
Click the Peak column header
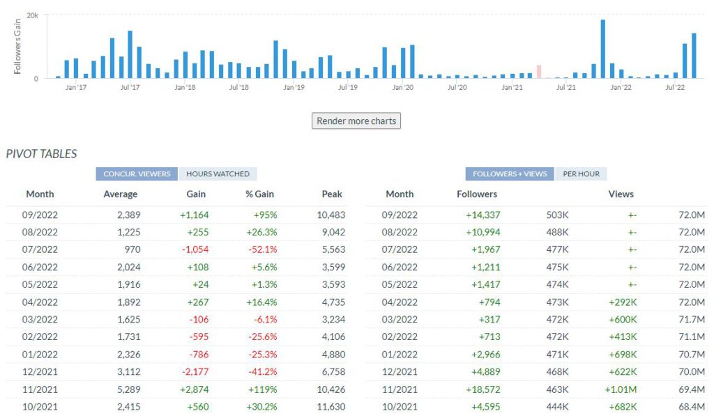(331, 194)
